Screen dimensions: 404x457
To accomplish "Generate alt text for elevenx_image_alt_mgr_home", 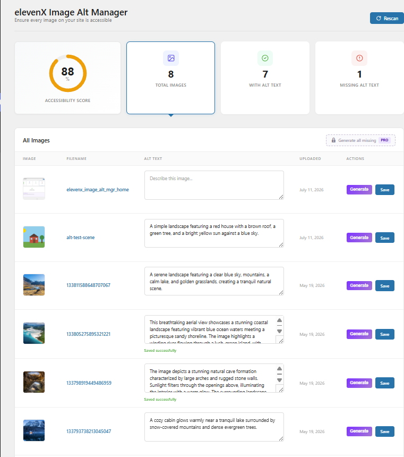I will click(359, 190).
